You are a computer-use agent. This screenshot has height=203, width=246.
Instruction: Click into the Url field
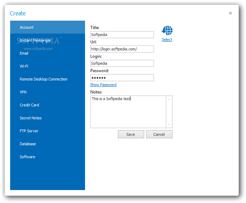(x=122, y=49)
